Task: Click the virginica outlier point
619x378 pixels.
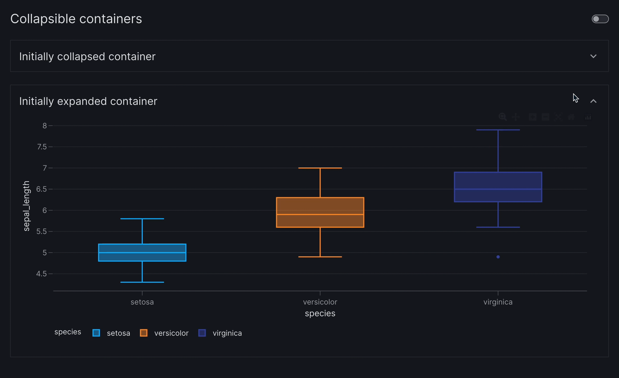Action: click(498, 257)
